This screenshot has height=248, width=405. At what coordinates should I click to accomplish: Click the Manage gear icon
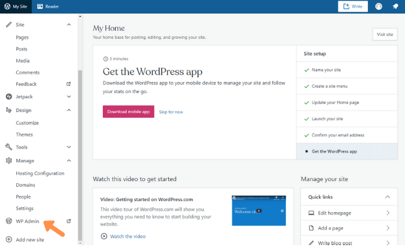(x=9, y=161)
